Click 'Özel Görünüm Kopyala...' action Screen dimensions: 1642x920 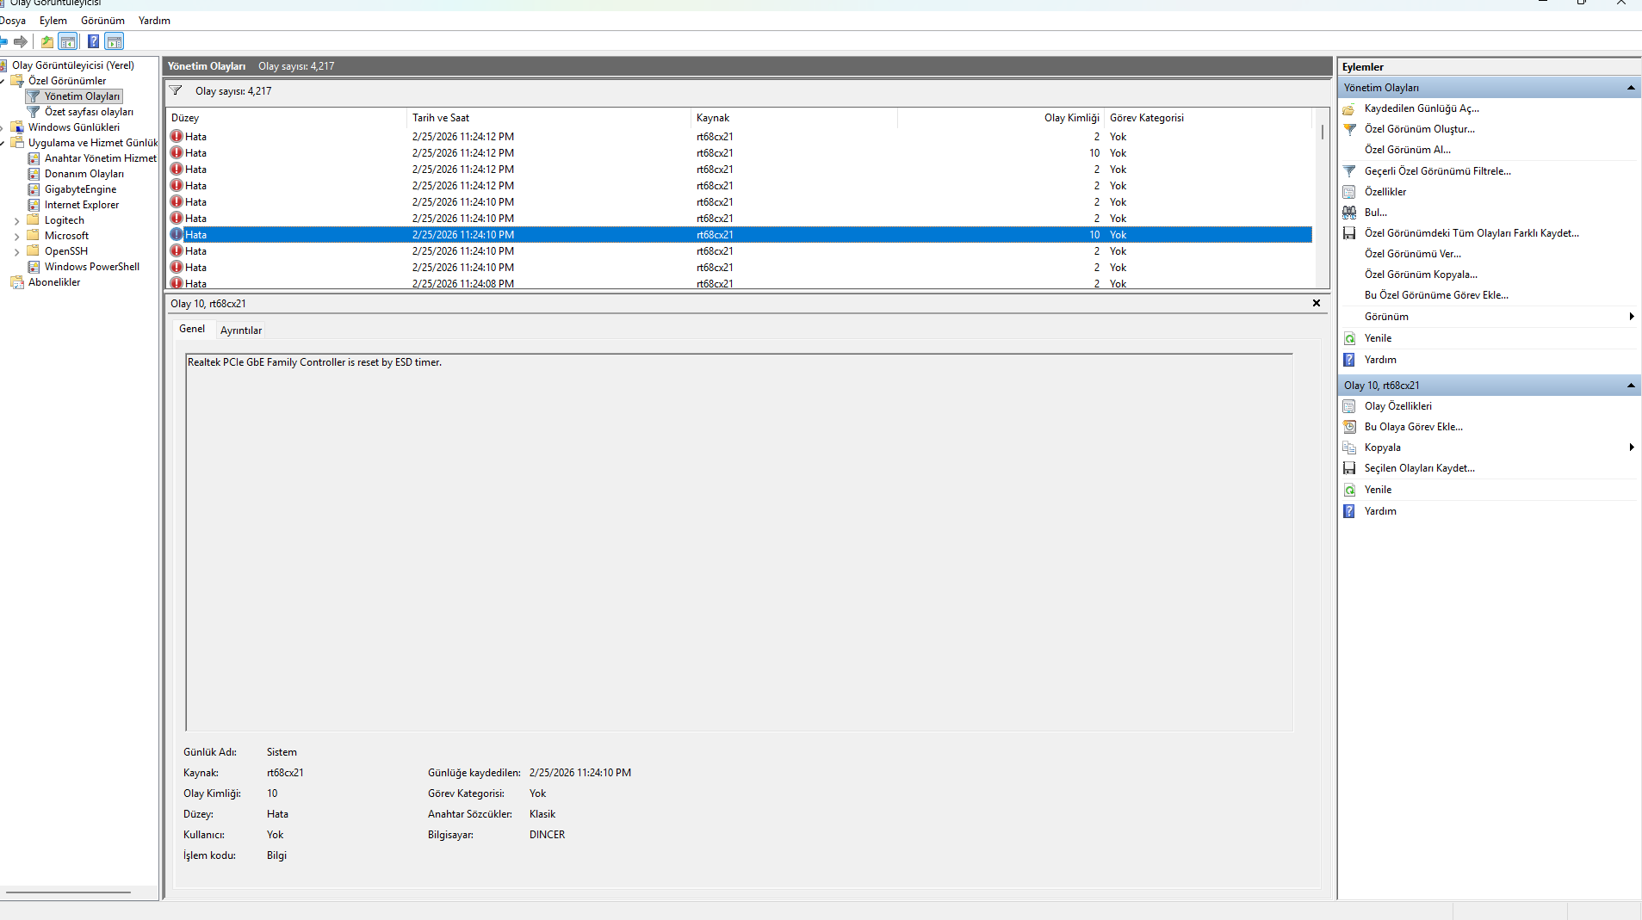pyautogui.click(x=1421, y=275)
